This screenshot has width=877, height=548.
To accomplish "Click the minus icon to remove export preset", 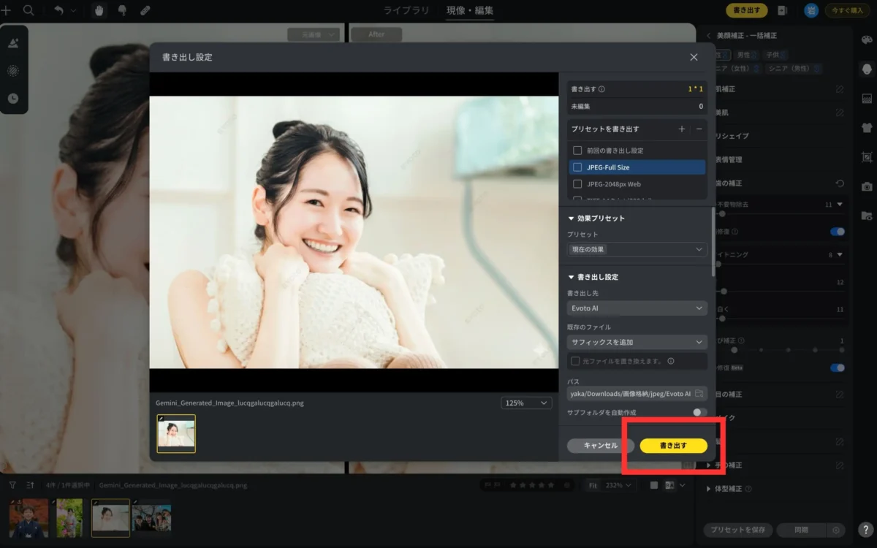I will (x=699, y=129).
